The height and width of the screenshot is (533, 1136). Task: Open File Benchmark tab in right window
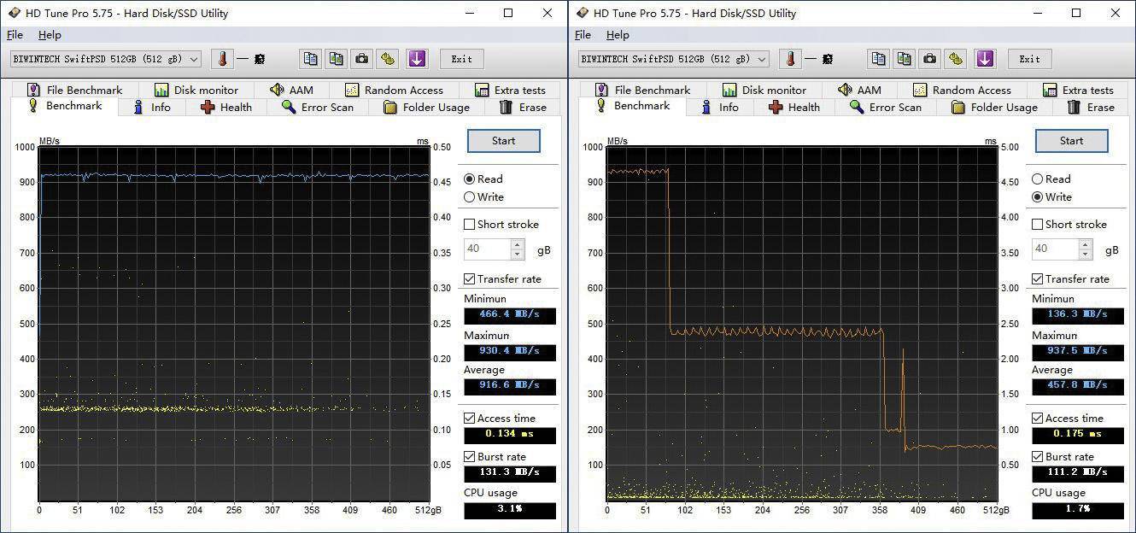coord(643,90)
